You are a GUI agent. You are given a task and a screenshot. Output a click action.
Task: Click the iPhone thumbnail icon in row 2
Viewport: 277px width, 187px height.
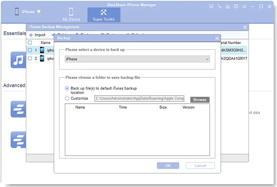(42, 58)
